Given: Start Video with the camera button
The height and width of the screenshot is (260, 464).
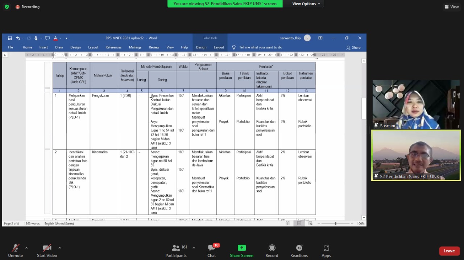Looking at the screenshot, I should (x=47, y=248).
